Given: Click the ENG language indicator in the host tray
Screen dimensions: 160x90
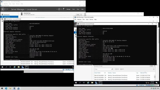Looking at the screenshot, I should [x=158, y=88].
